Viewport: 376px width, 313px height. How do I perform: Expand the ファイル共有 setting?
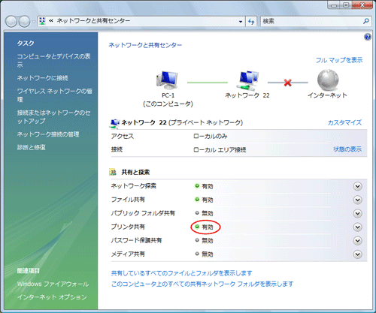pyautogui.click(x=357, y=200)
